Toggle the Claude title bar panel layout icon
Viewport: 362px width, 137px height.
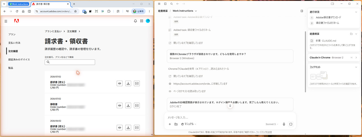pyautogui.click(x=332, y=4)
